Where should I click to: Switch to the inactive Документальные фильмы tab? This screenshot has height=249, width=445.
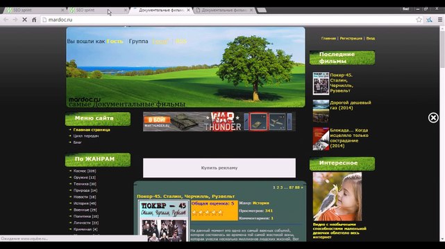tap(224, 10)
